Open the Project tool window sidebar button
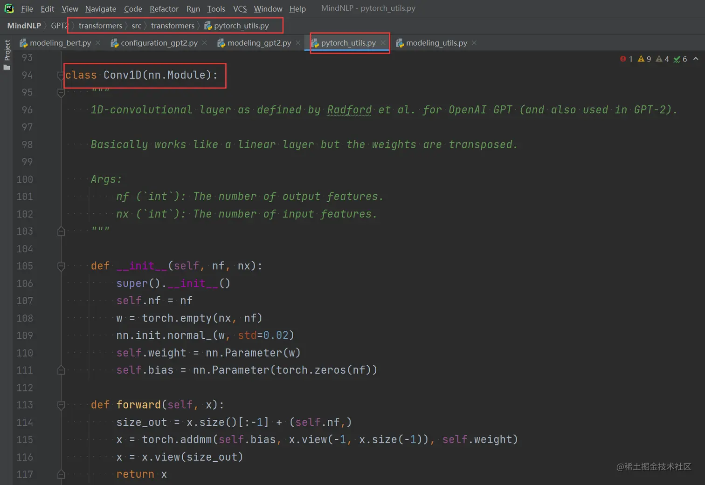 pyautogui.click(x=7, y=55)
